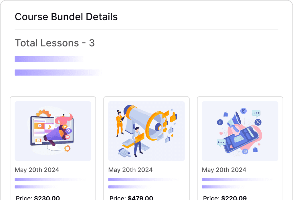Click the Instagram icon in the third course illustration

coord(245,152)
